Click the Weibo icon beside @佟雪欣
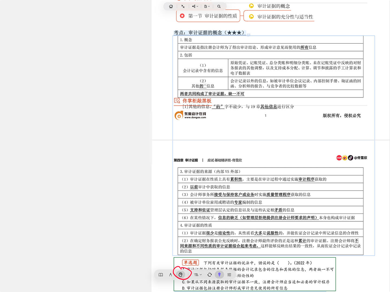The width and height of the screenshot is (390, 292). (x=345, y=158)
